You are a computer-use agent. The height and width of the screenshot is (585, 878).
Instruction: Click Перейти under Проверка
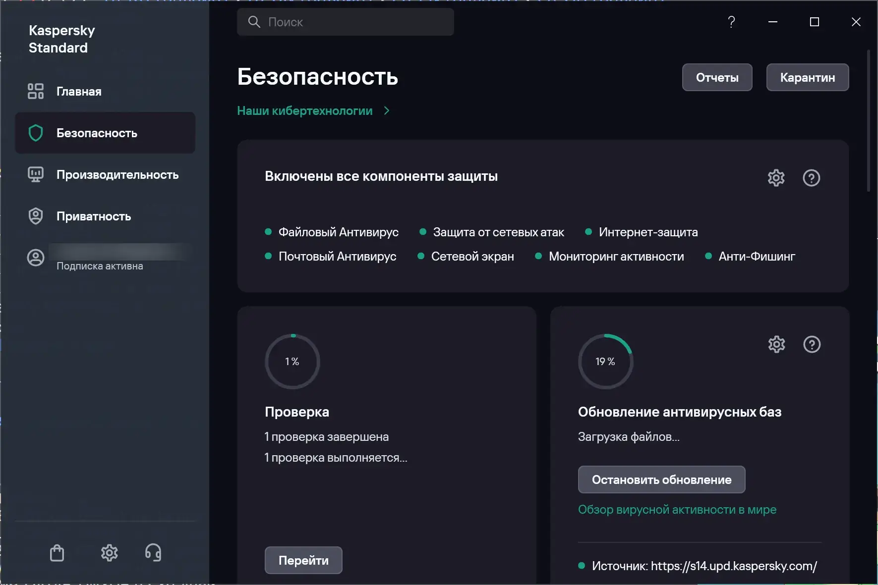click(x=303, y=560)
